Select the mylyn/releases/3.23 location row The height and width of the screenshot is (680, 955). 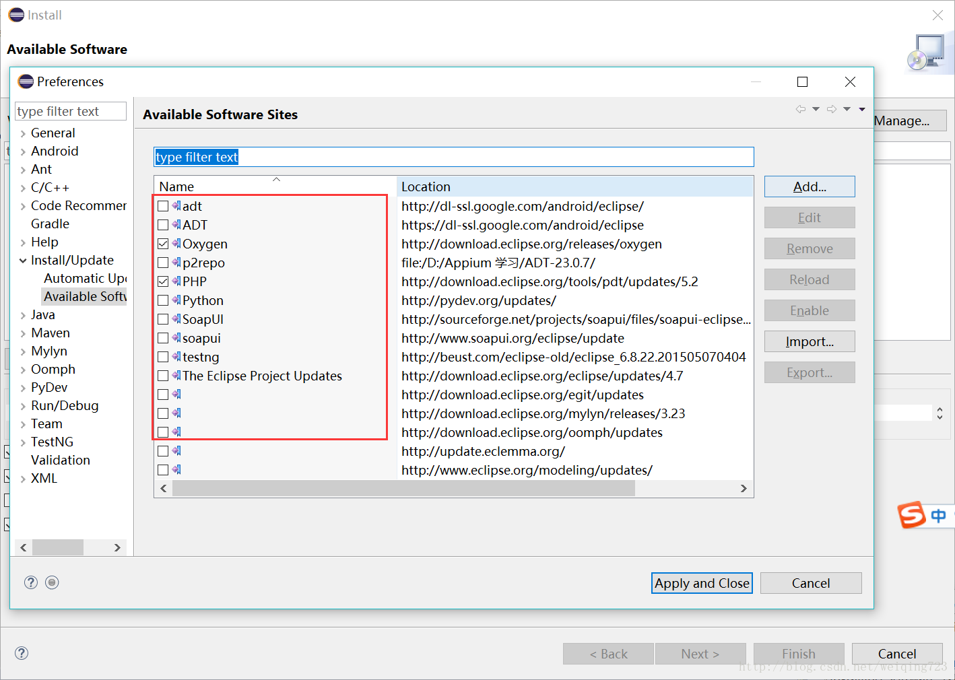tap(544, 413)
